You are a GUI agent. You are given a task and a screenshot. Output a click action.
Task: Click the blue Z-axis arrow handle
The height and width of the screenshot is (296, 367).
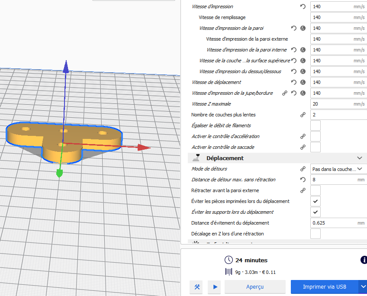tap(66, 67)
